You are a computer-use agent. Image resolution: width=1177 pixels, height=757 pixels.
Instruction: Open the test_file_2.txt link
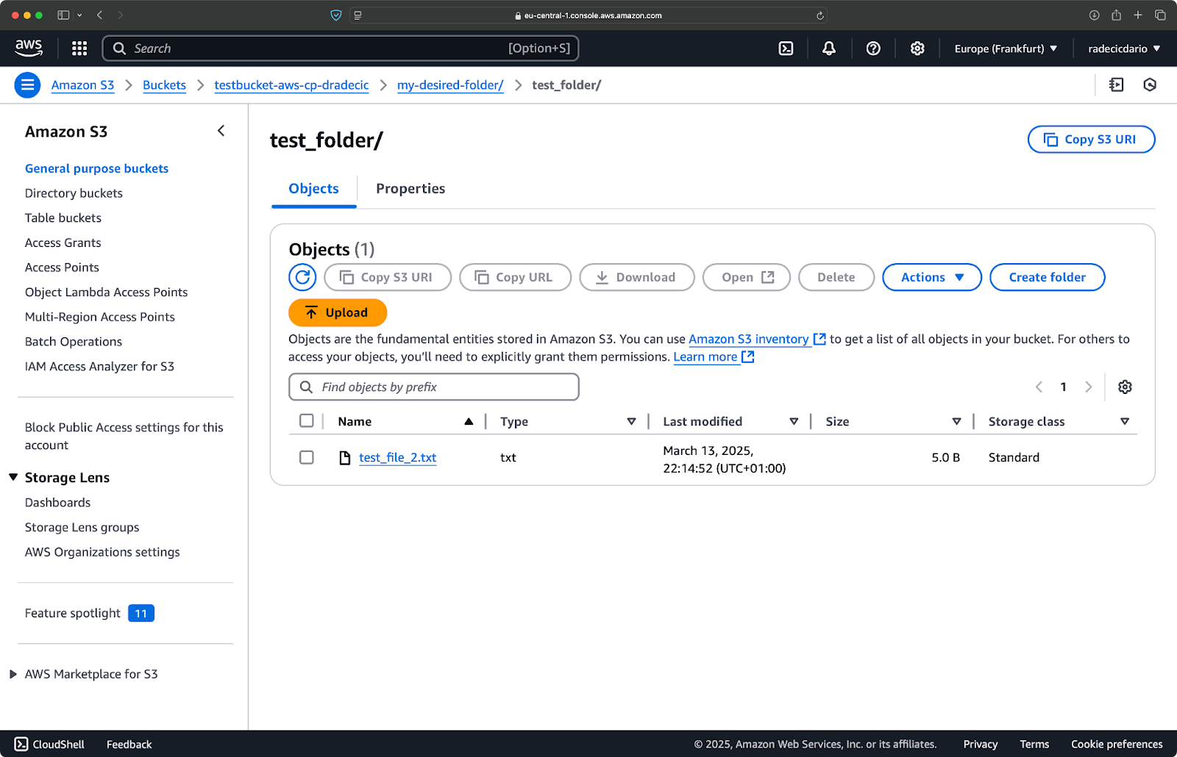pos(398,457)
